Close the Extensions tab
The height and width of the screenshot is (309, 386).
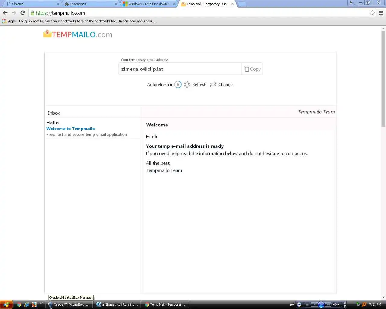click(116, 4)
